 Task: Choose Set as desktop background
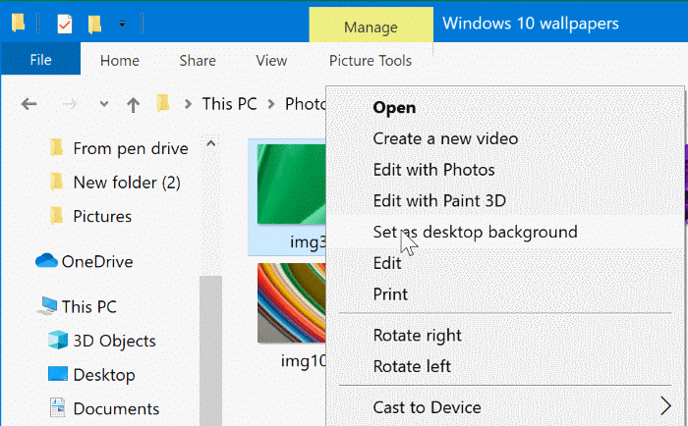point(475,232)
